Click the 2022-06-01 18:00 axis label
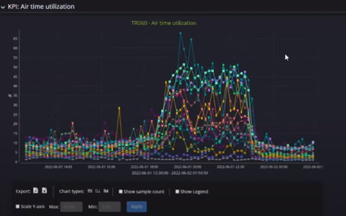The height and width of the screenshot is (216, 346). point(144,167)
